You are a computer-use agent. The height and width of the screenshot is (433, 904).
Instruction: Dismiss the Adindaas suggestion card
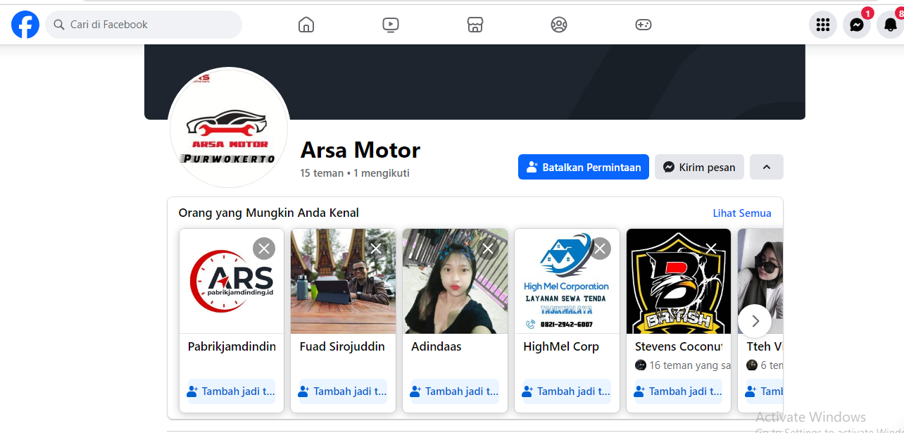[x=488, y=249]
